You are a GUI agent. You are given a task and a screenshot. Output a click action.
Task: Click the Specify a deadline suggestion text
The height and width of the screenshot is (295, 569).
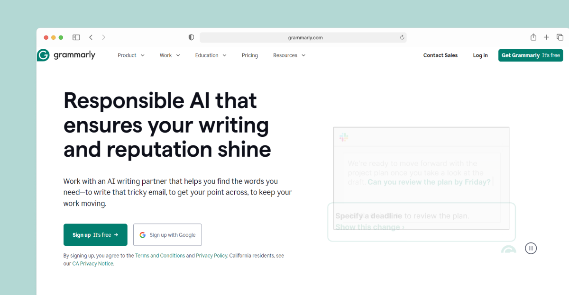[x=369, y=216]
